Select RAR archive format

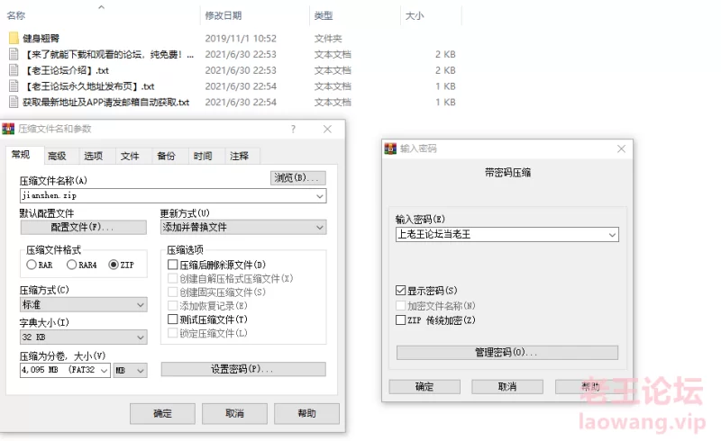click(x=32, y=265)
